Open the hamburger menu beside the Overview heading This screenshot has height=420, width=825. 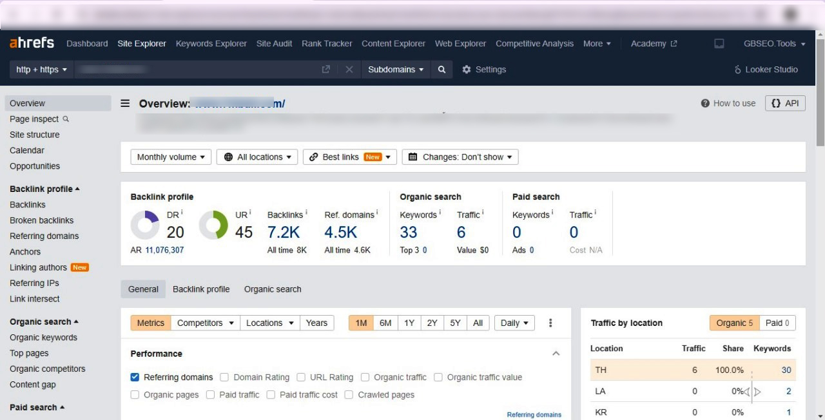click(x=124, y=103)
